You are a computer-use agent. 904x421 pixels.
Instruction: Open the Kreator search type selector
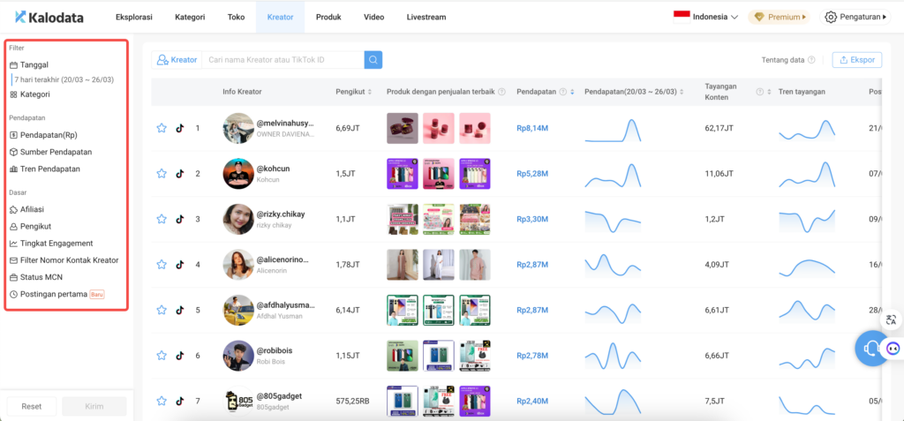(x=177, y=60)
